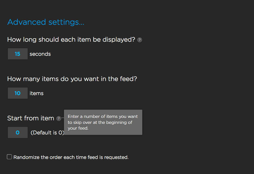Click the tooltip explaining skipped items

point(103,122)
